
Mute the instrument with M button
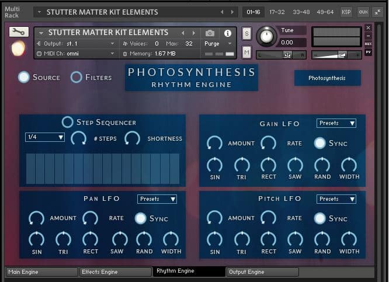tap(246, 53)
